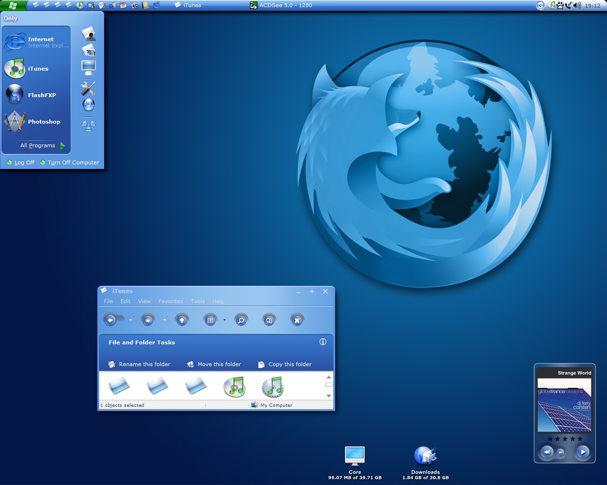Click previous track in music widget
Image resolution: width=607 pixels, height=485 pixels.
547,452
